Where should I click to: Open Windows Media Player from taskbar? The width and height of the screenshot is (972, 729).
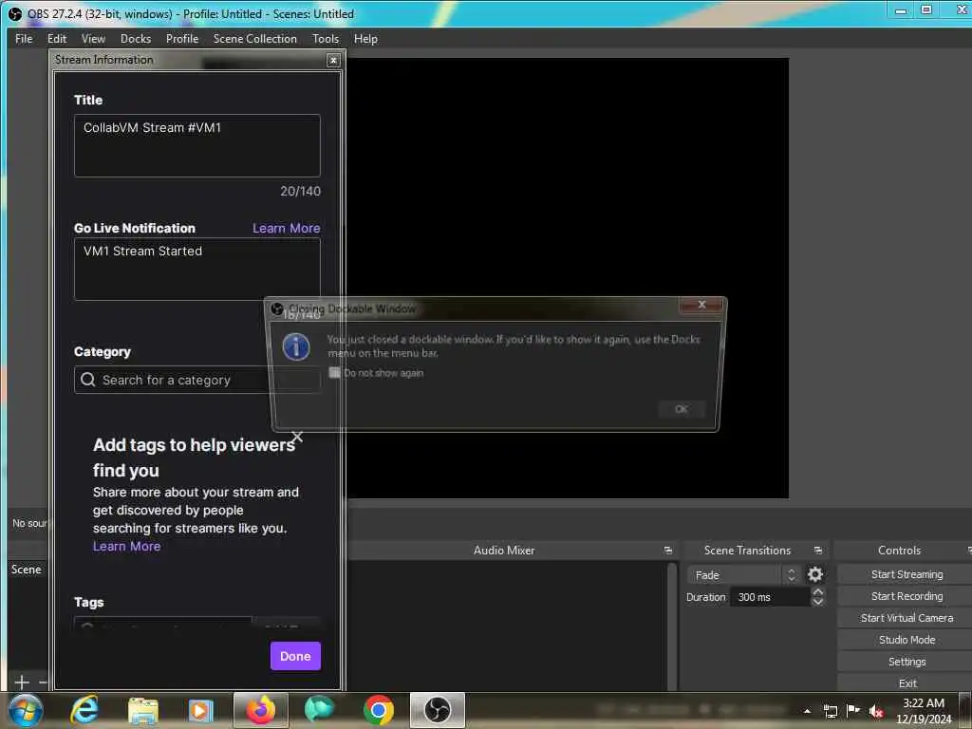coord(200,710)
